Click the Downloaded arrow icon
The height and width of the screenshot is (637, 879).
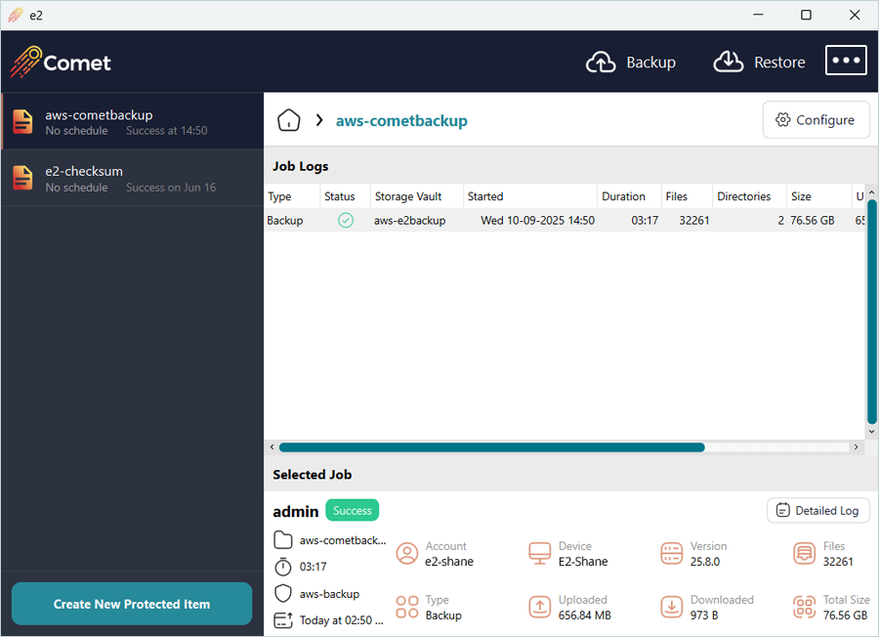pyautogui.click(x=672, y=607)
